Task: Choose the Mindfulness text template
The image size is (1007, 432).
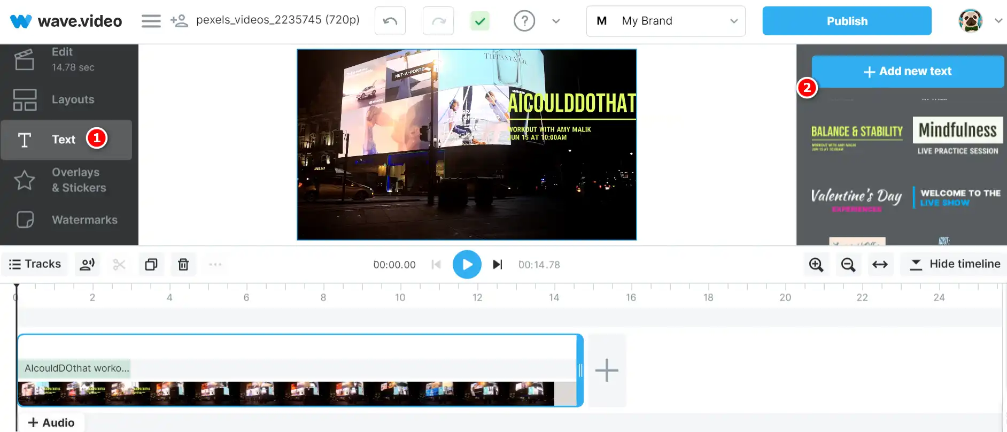Action: 958,136
